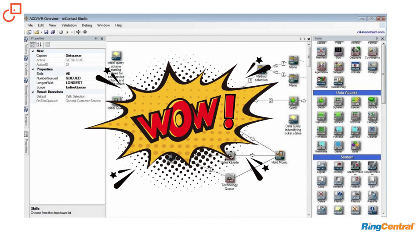
Task: Switch to the Actions side tab
Action: coord(26,46)
